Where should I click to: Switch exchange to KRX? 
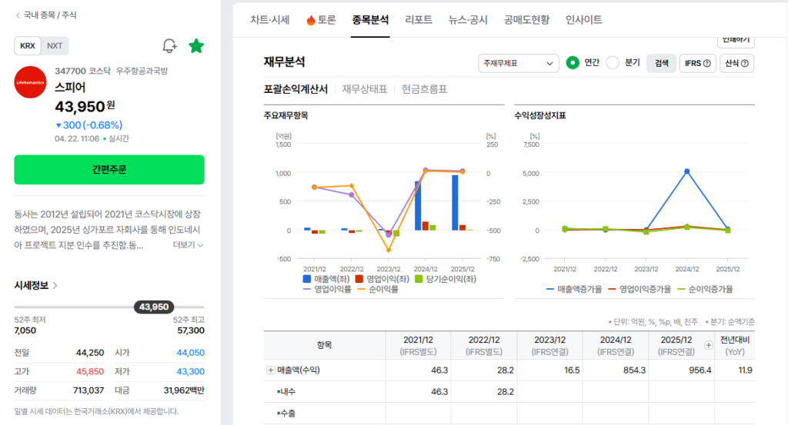pos(28,45)
